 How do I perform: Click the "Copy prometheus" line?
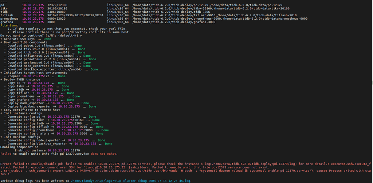coord(42,97)
